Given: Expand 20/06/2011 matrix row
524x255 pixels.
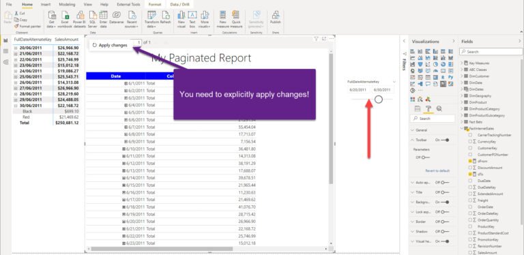Looking at the screenshot, I should 16,48.
